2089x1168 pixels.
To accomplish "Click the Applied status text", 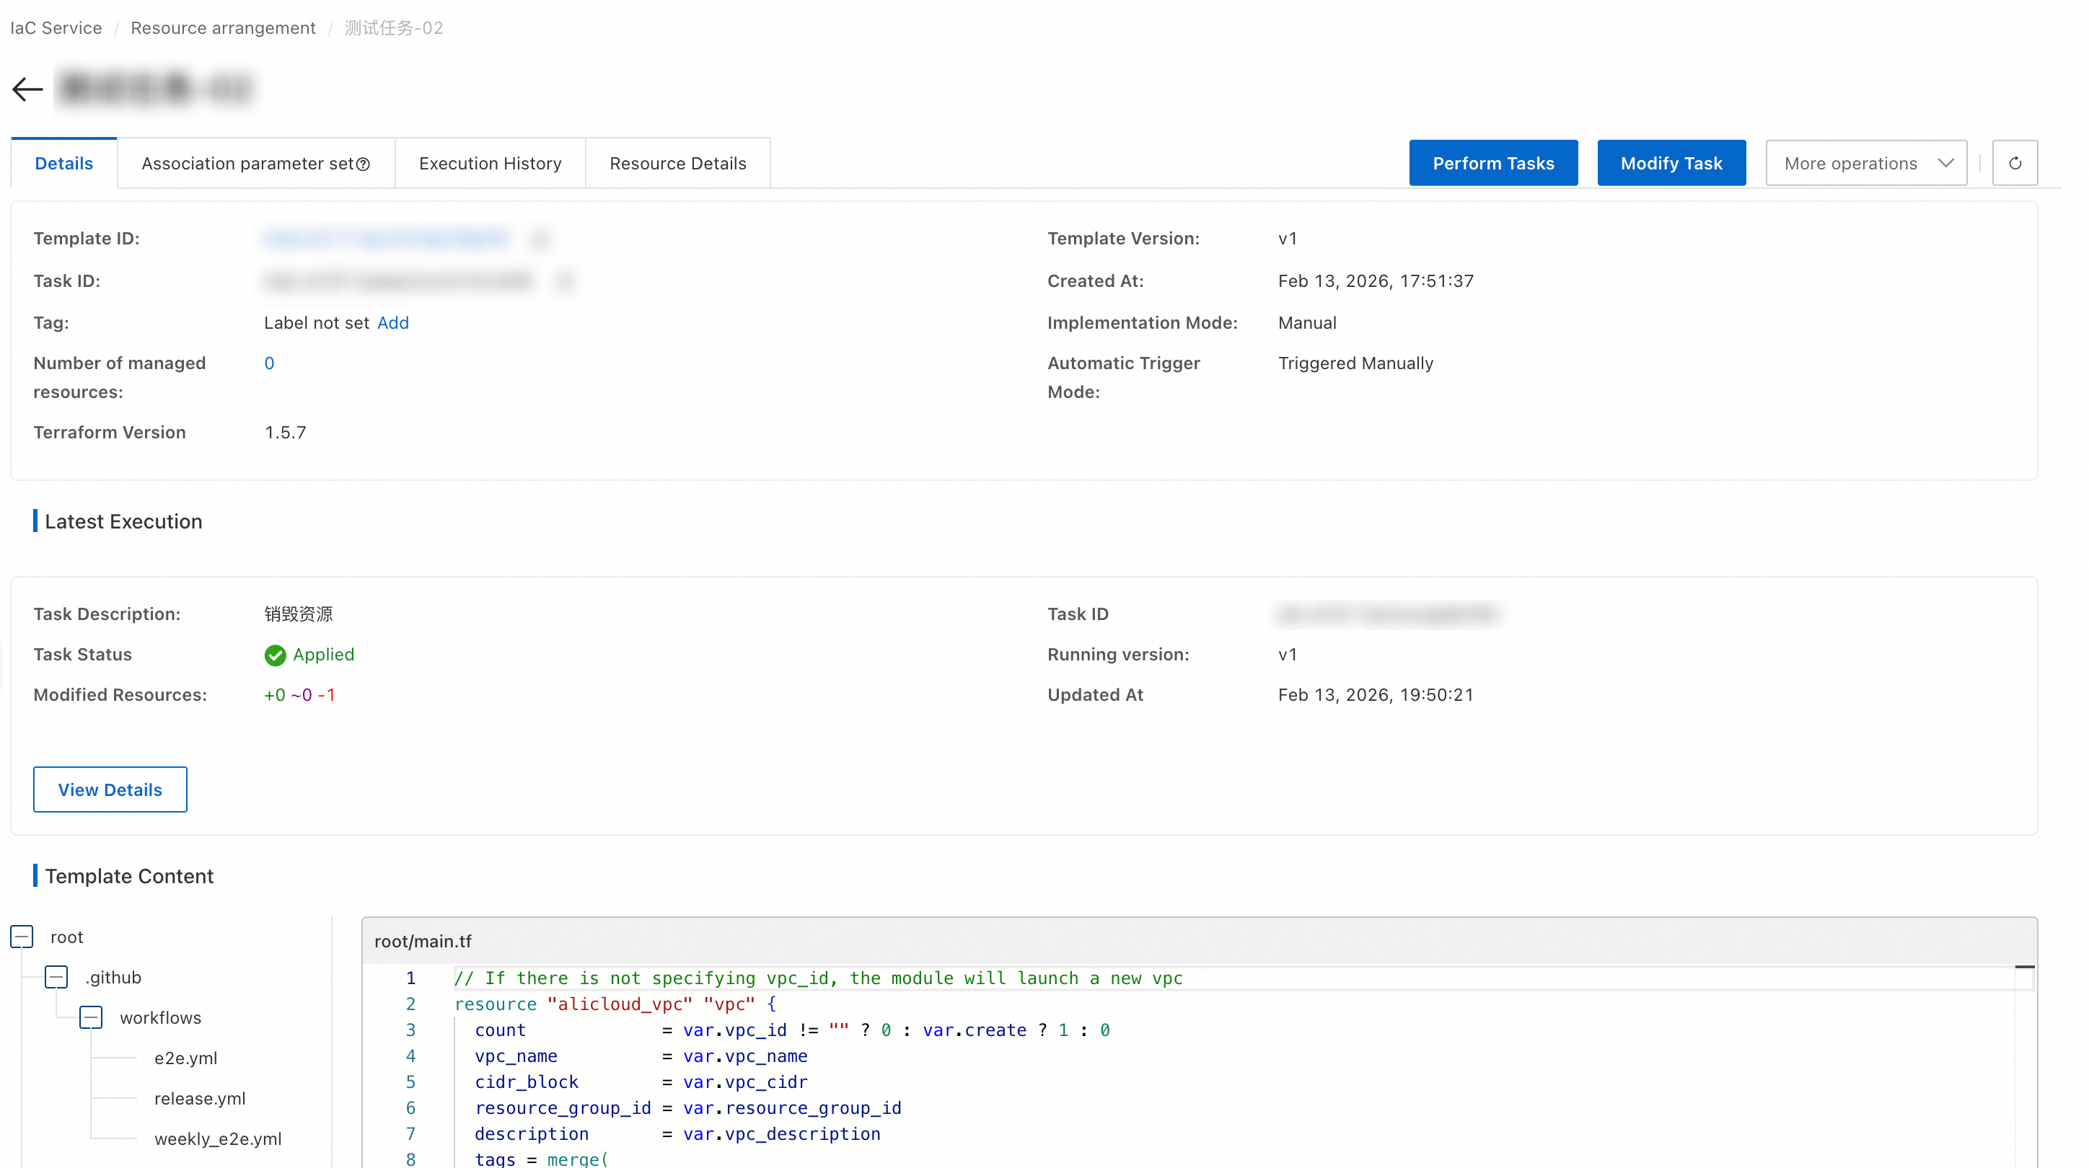I will [324, 655].
